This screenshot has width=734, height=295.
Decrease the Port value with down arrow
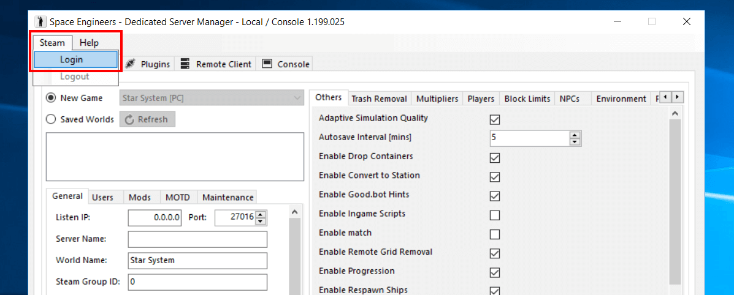261,221
